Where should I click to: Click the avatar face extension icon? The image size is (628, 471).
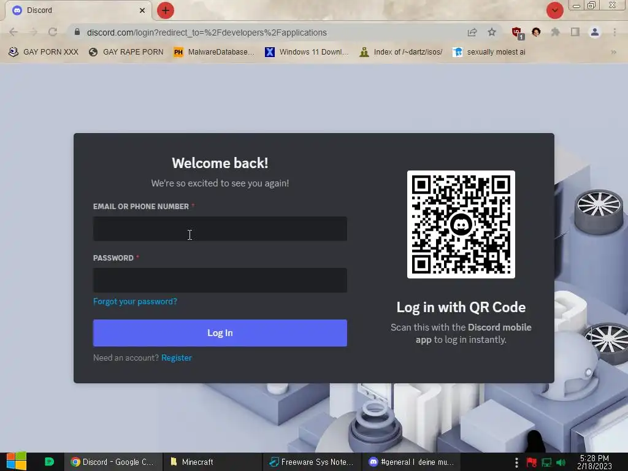(536, 32)
